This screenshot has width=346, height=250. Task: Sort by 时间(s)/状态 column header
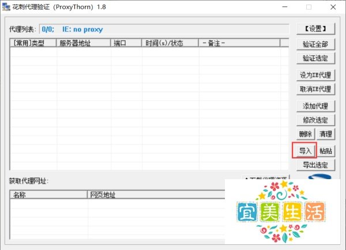pyautogui.click(x=170, y=43)
